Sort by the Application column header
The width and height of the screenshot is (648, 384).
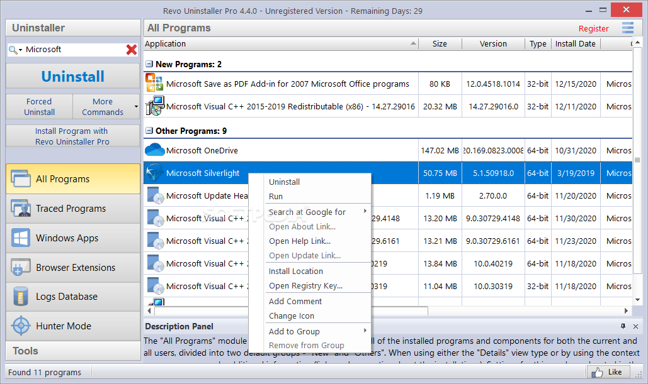point(281,44)
